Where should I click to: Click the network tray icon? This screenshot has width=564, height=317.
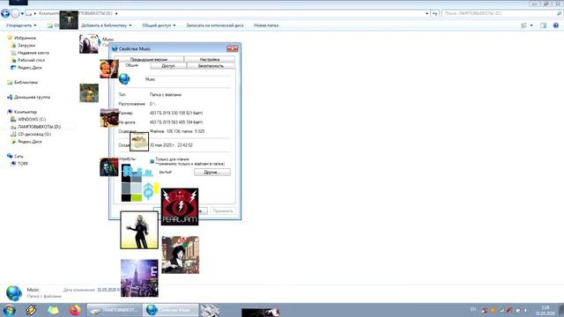point(501,310)
